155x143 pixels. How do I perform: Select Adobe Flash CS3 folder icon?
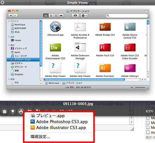105,47
